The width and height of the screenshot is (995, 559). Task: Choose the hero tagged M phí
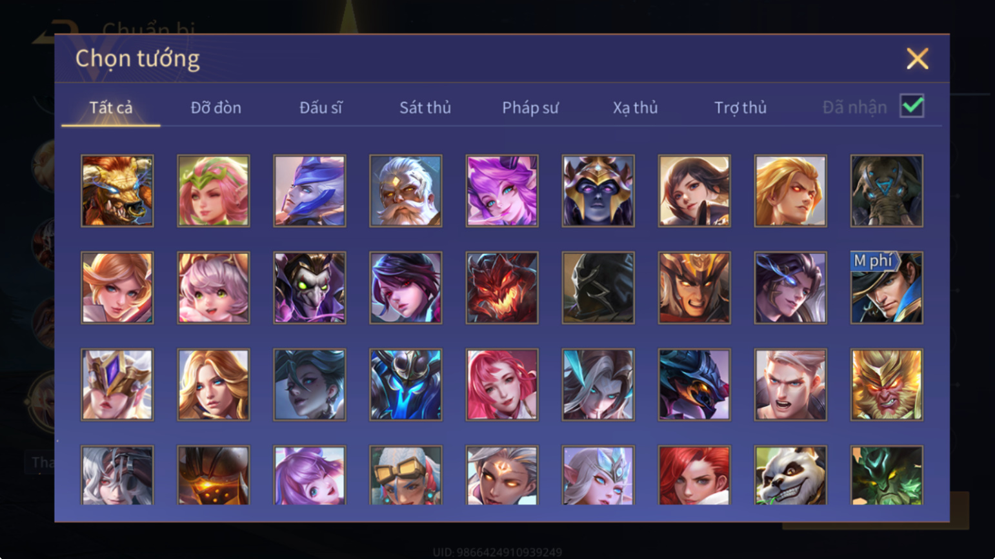click(886, 288)
